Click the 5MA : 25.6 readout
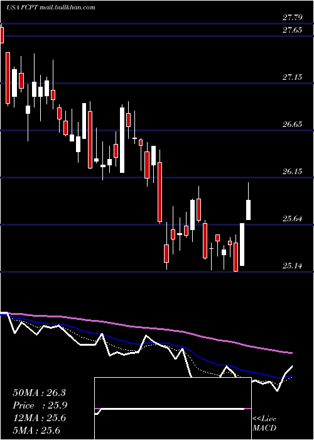 pos(36,430)
